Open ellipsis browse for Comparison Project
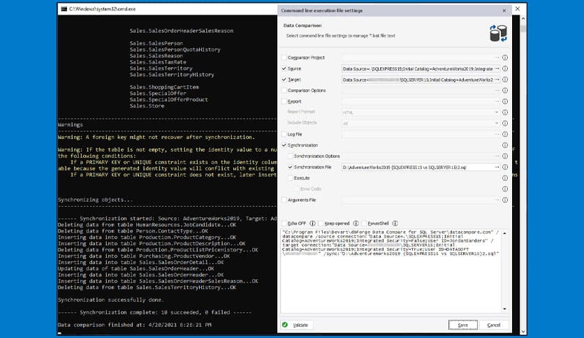 pos(497,58)
